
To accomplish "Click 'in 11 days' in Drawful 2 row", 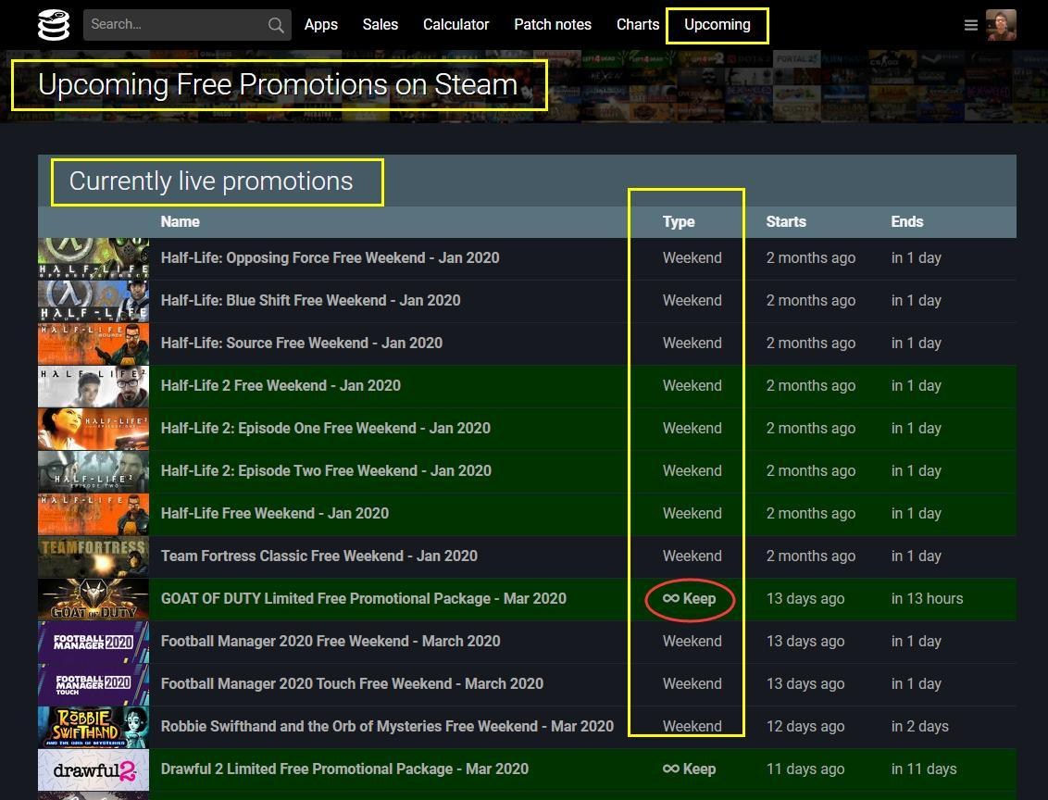I will (x=924, y=769).
